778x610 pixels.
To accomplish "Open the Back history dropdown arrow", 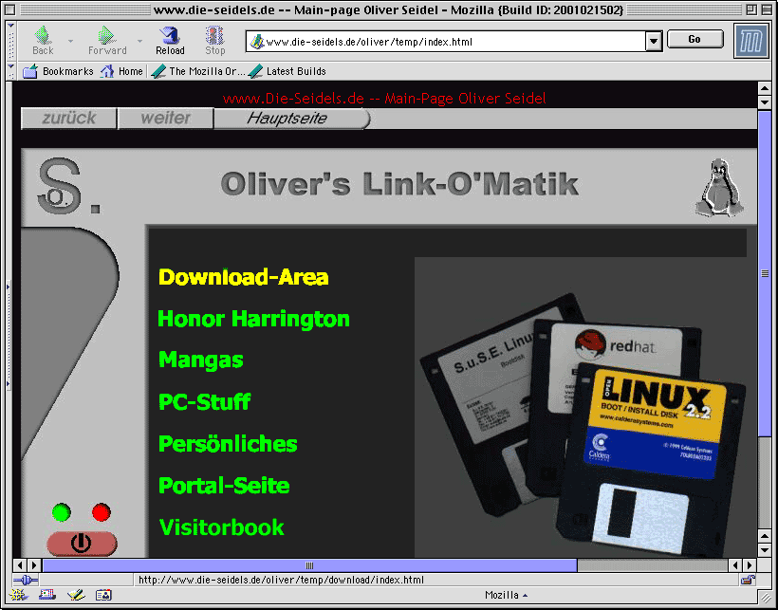I will click(x=70, y=41).
